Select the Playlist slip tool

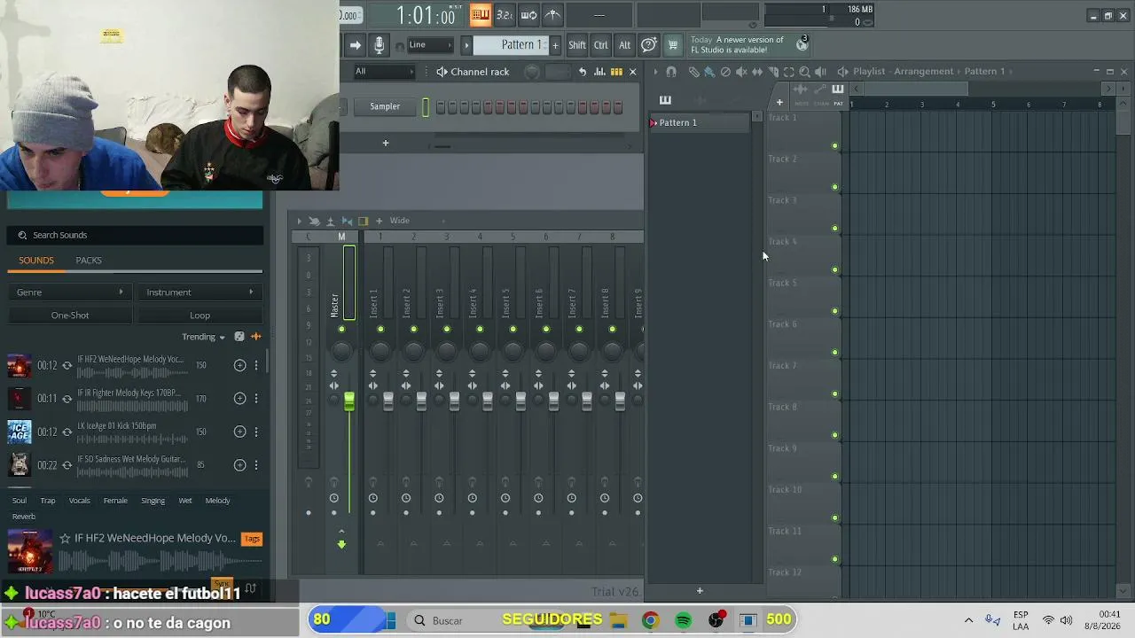point(757,72)
